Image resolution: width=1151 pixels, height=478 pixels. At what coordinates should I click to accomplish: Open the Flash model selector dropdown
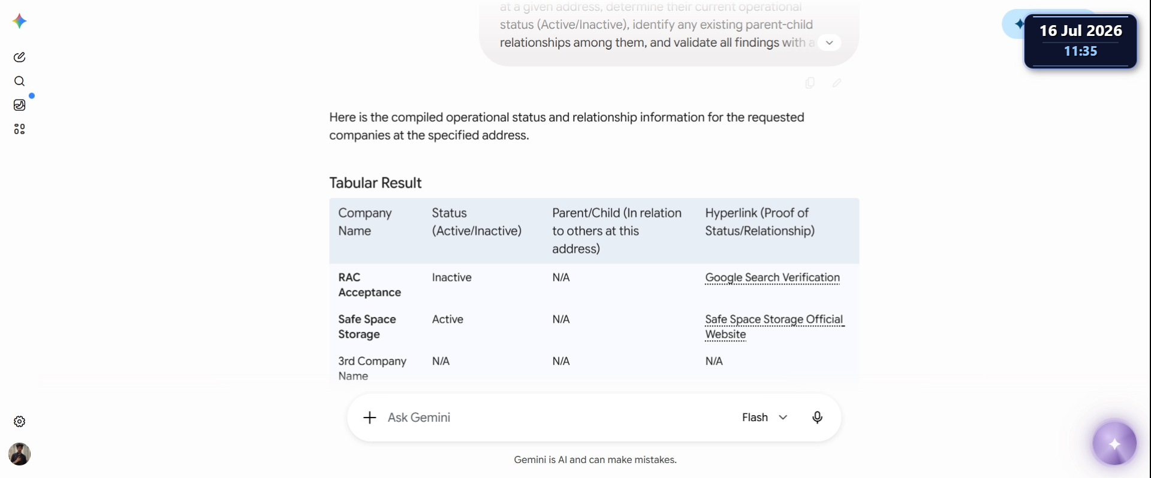764,418
